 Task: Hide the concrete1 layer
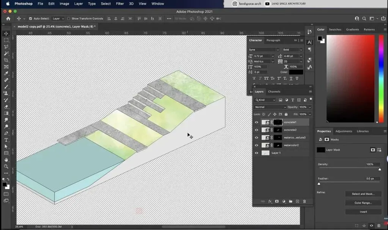(x=256, y=122)
